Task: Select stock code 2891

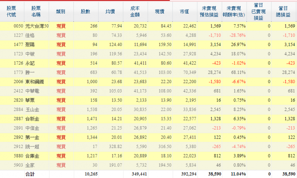Action: click(x=19, y=128)
